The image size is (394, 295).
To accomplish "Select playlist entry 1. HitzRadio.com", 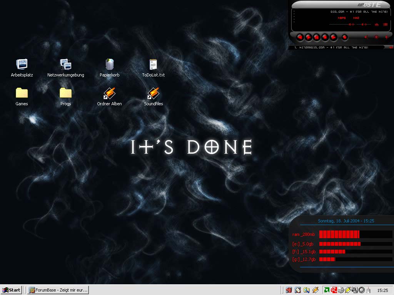I will (x=331, y=47).
